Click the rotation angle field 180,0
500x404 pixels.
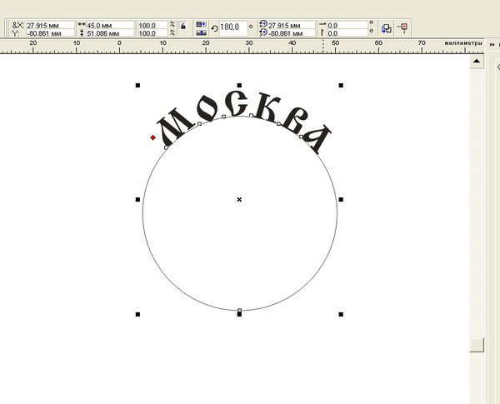[232, 27]
